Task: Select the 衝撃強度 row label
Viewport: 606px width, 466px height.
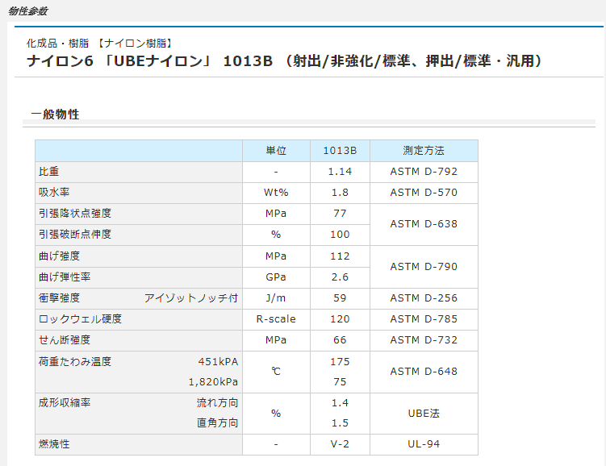Action: click(x=59, y=297)
